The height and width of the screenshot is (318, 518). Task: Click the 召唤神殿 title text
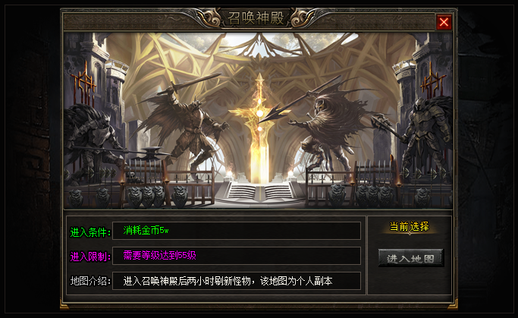pos(256,18)
